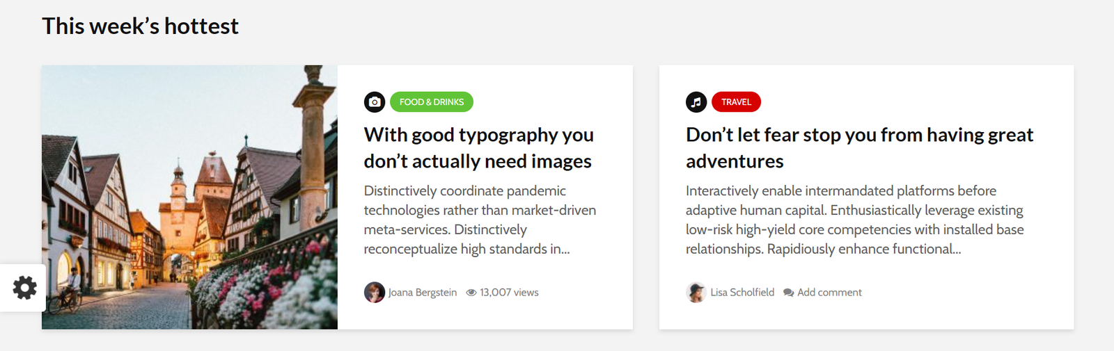Open the Food & Drinks category badge

(432, 102)
